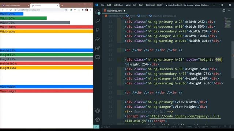Open the editor More Actions ellipsis
The image size is (234, 131).
pyautogui.click(x=229, y=11)
